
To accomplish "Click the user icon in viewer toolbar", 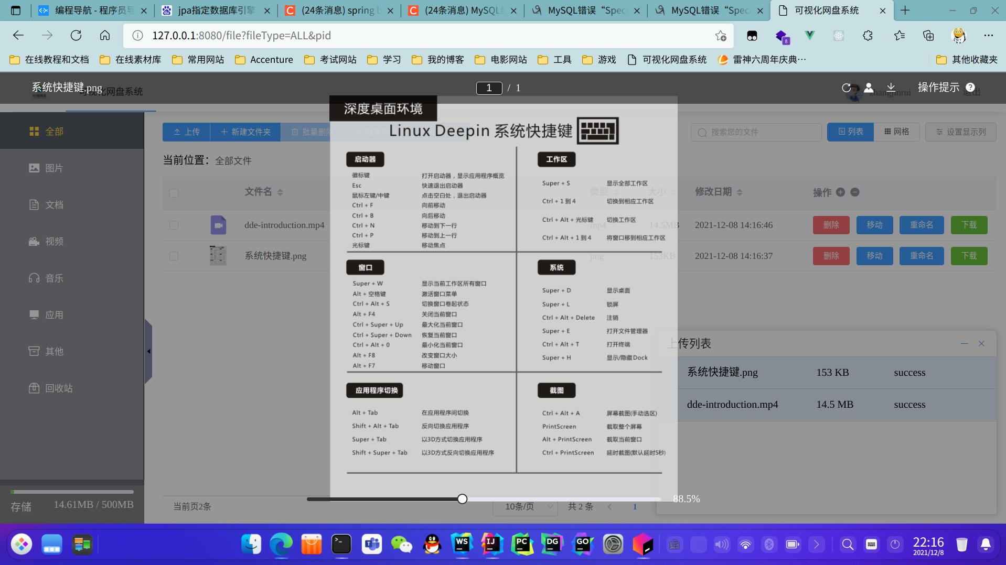I will [869, 88].
